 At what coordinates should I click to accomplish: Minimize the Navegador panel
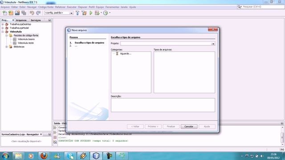(x=49, y=134)
